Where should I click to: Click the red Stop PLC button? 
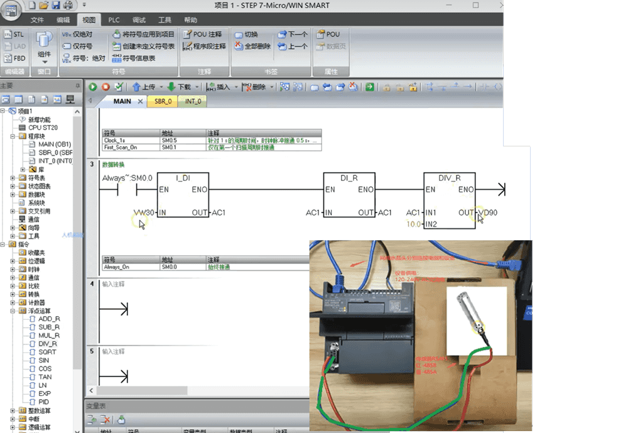pyautogui.click(x=106, y=87)
